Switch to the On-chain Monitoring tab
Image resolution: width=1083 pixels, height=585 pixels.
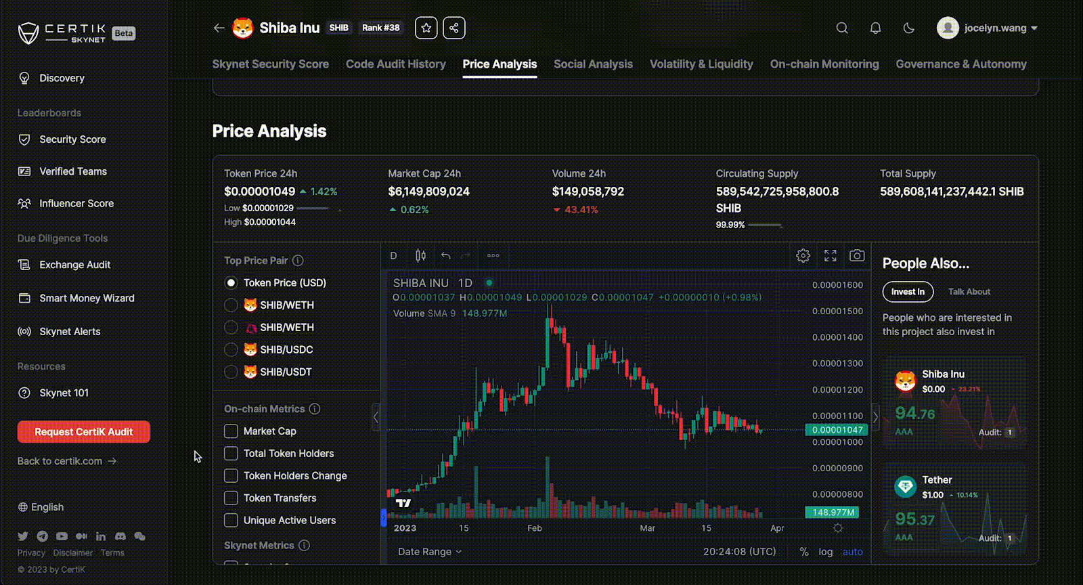[x=824, y=64]
